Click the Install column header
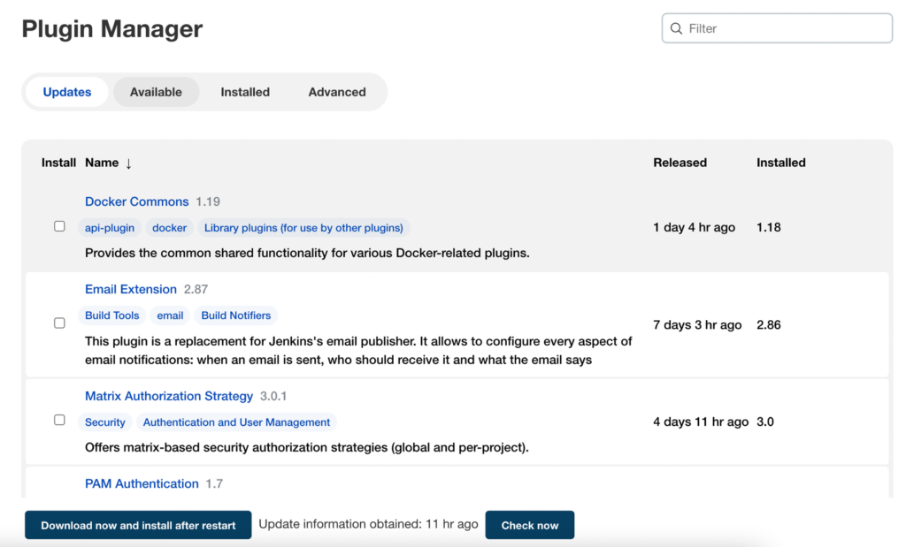Screen dimensions: 906x547 (58, 163)
